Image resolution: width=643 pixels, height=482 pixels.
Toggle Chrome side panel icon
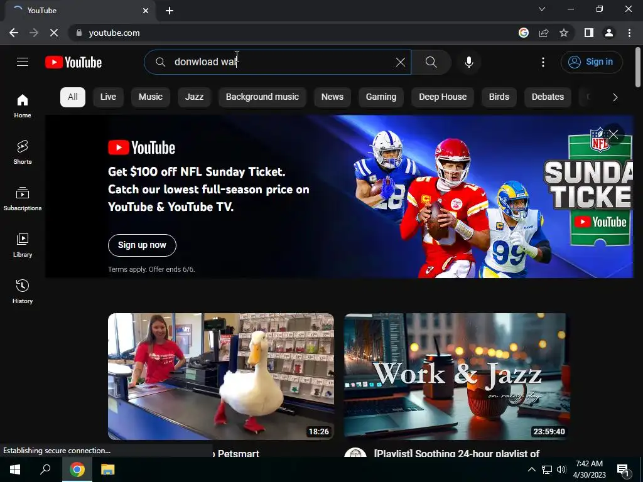tap(589, 33)
